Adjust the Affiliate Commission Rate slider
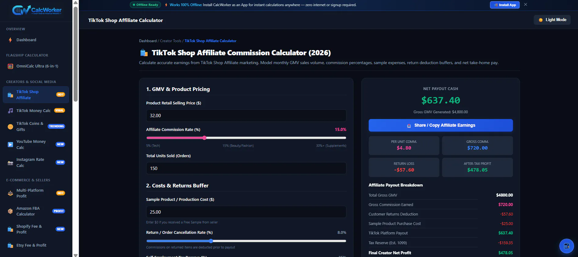Image resolution: width=578 pixels, height=257 pixels. [x=246, y=138]
